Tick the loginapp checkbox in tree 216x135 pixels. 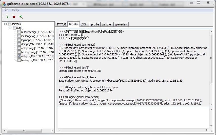(x=19, y=40)
